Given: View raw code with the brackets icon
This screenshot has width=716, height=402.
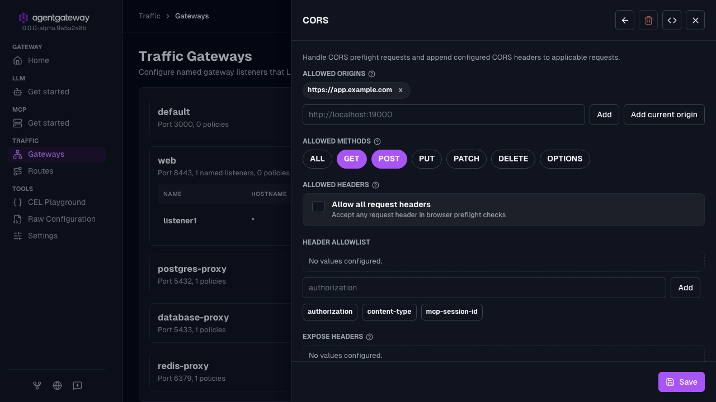Looking at the screenshot, I should (x=672, y=20).
